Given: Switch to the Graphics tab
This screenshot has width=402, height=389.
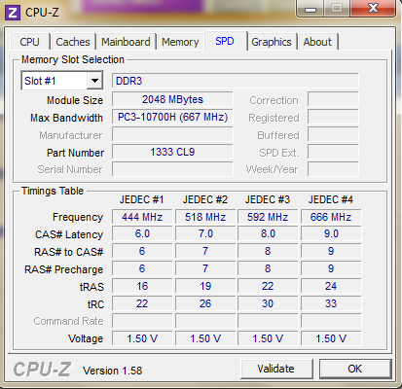Looking at the screenshot, I should (x=272, y=42).
